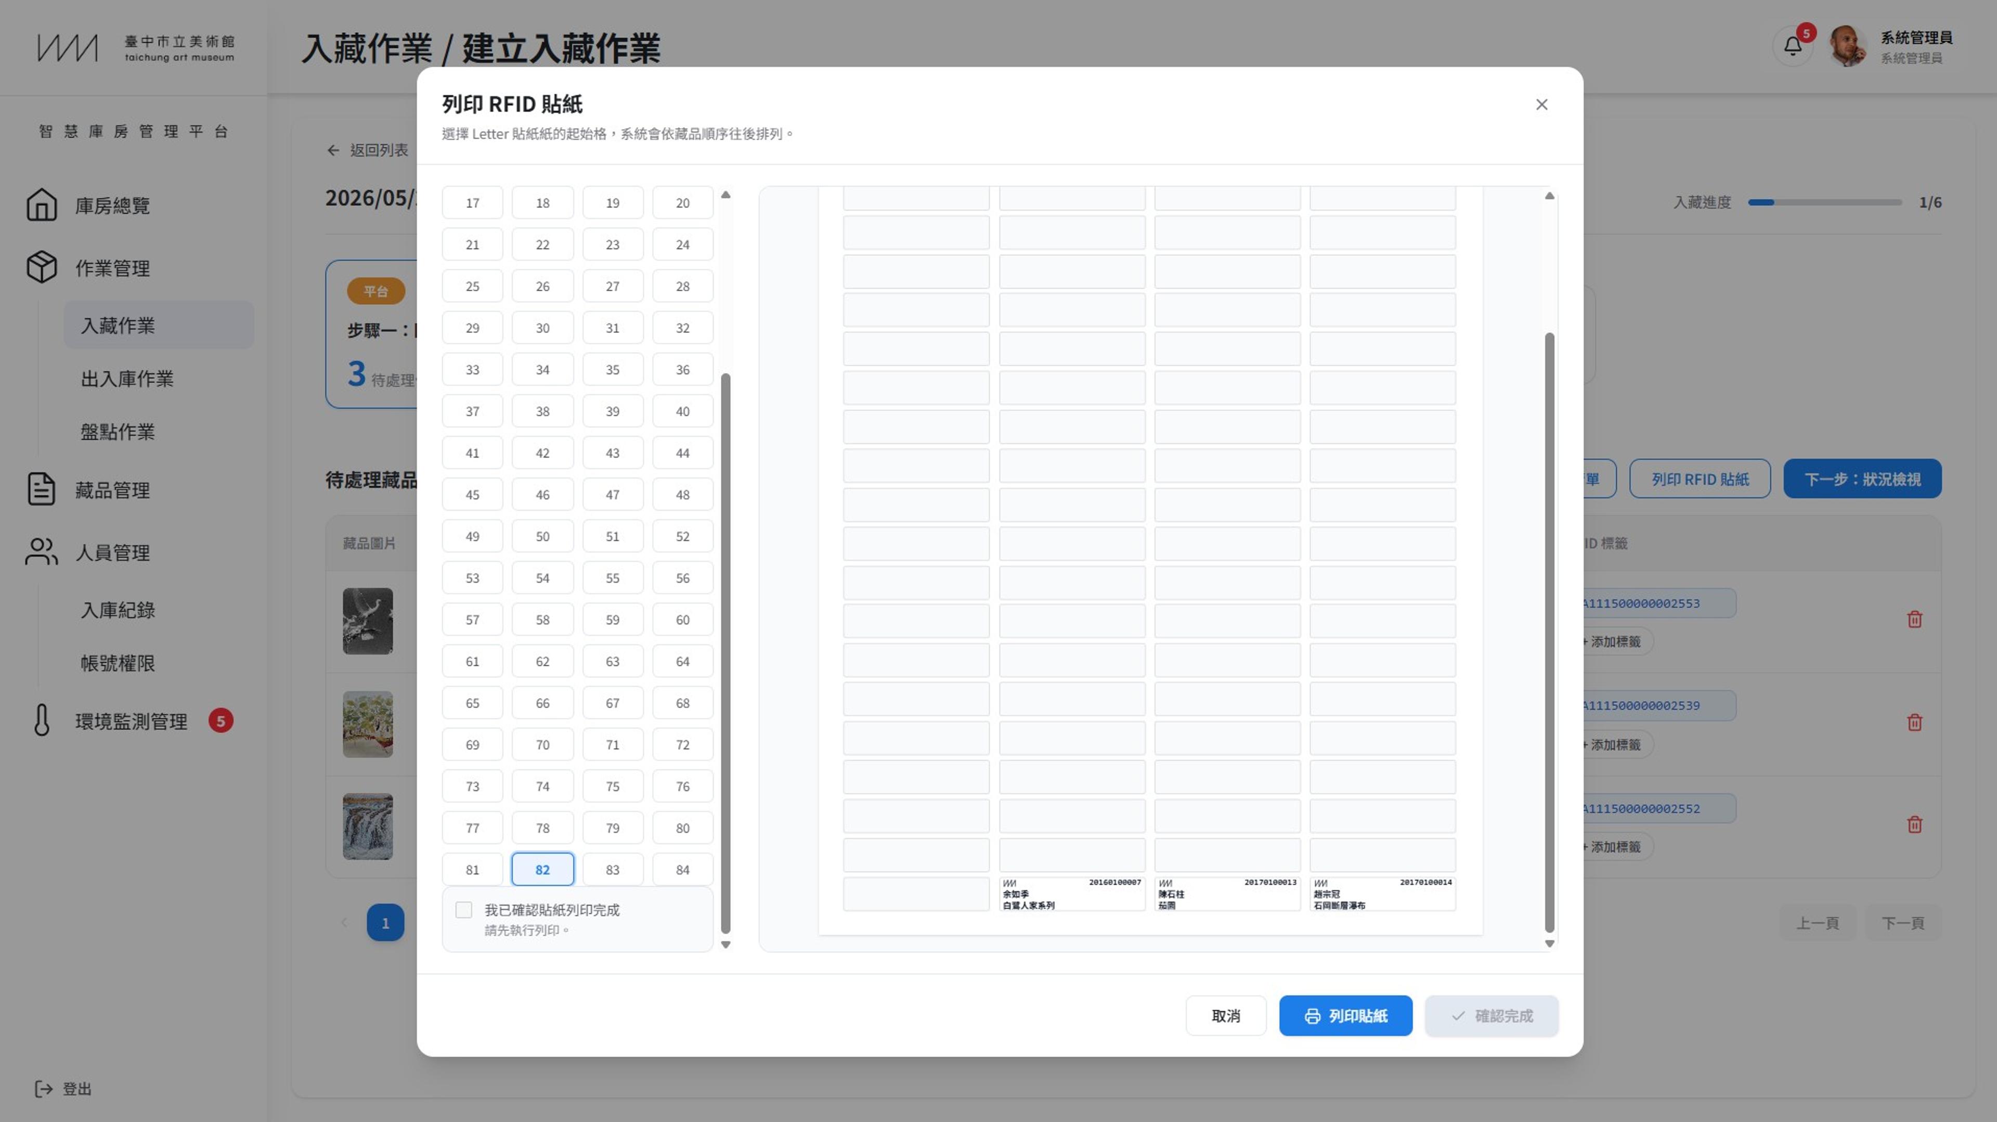Click the label preview scrollbar thumb
Screen dimensions: 1997x1122
point(1549,632)
